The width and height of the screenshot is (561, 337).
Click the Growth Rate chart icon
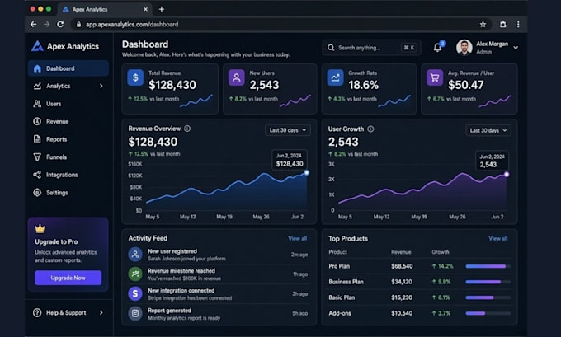[335, 77]
